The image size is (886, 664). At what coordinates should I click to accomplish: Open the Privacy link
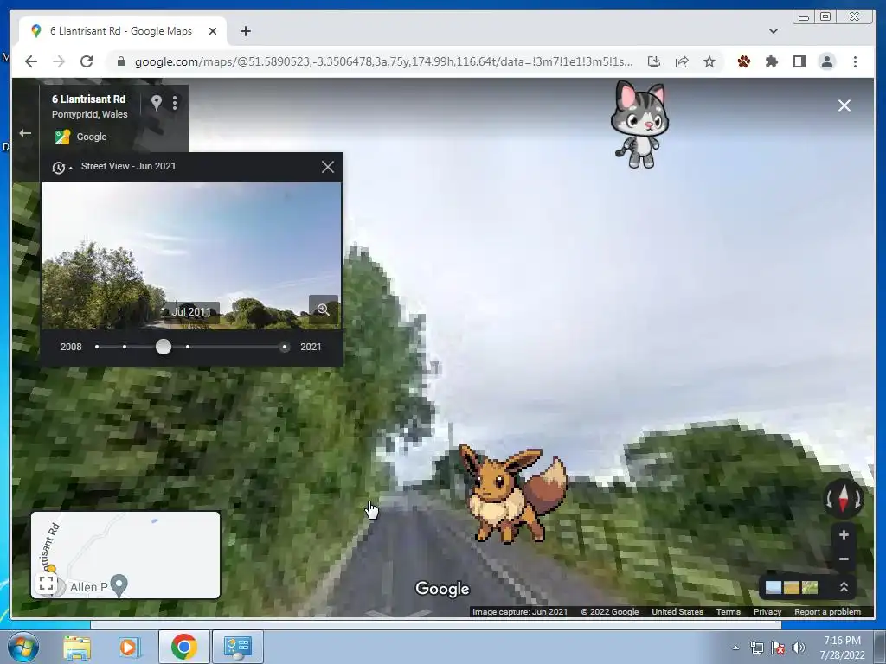[767, 611]
